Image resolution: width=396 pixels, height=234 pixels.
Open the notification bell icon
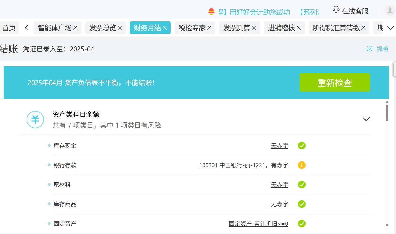point(211,12)
